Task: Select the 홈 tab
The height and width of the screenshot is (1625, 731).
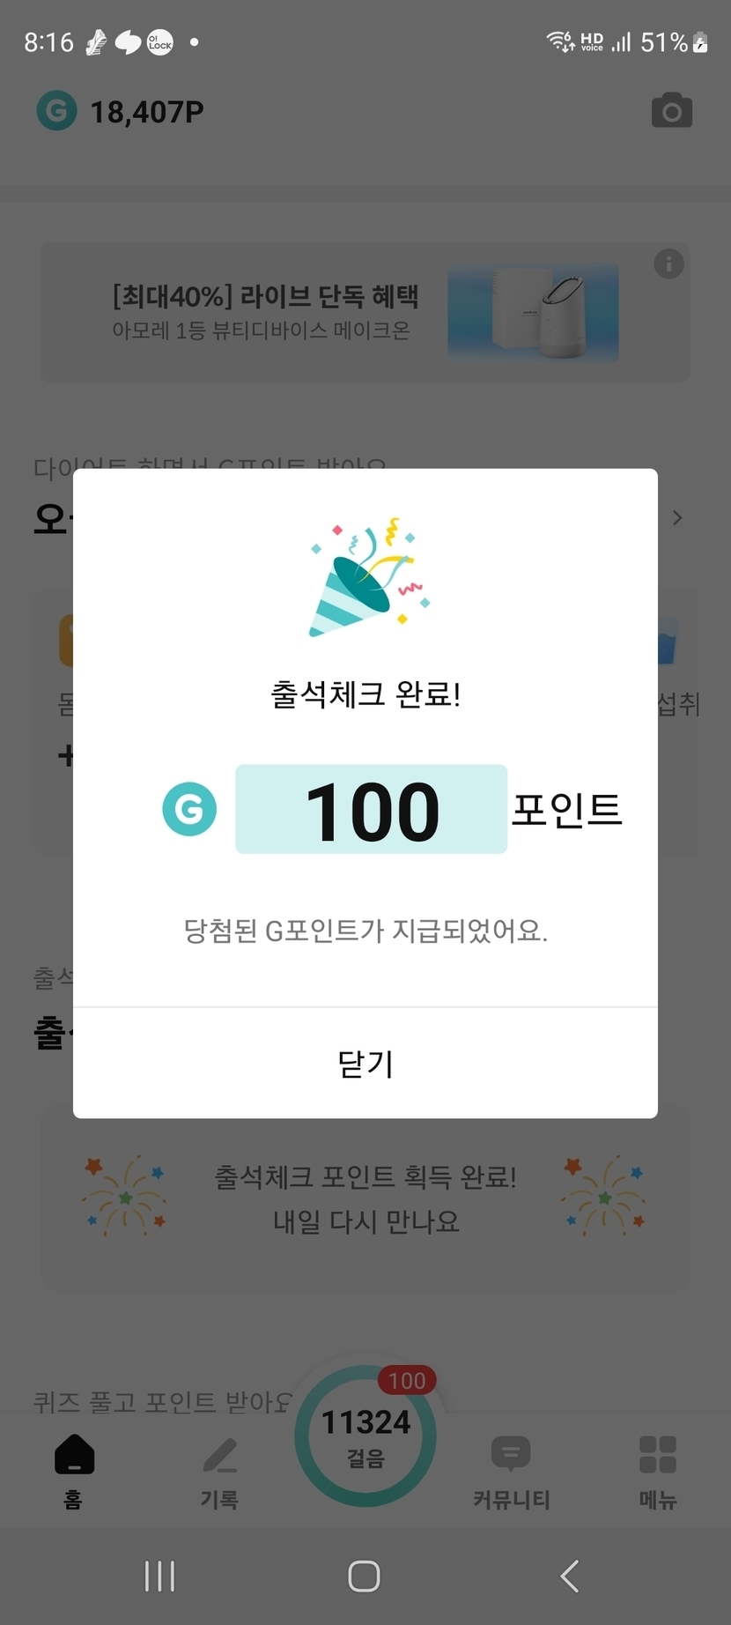Action: [74, 1471]
